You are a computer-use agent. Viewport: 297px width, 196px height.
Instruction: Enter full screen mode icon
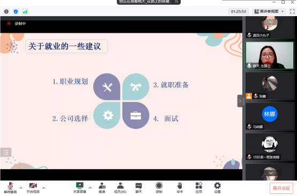coord(292,12)
